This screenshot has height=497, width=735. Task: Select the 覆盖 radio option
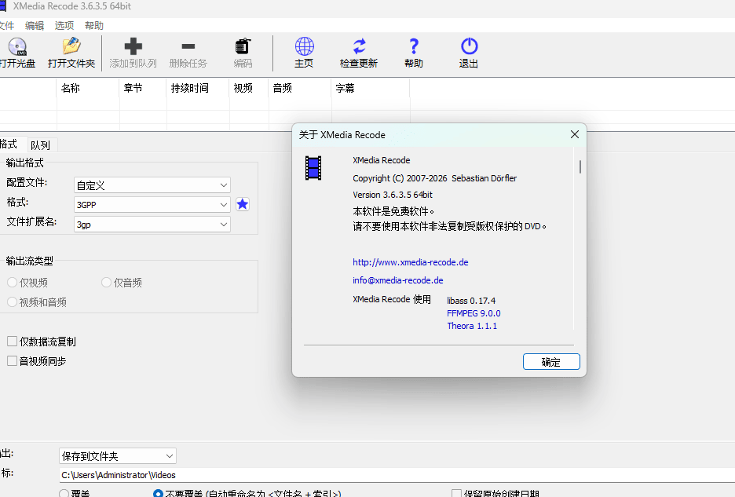click(64, 493)
